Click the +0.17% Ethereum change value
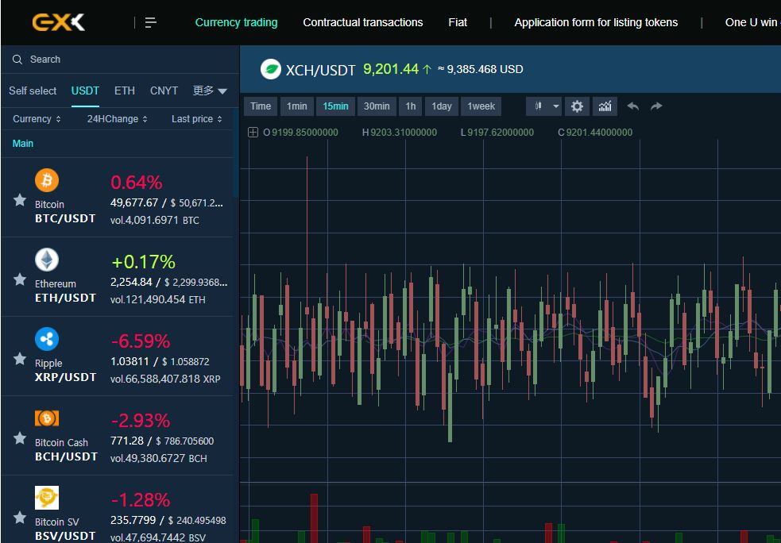The width and height of the screenshot is (781, 543). pyautogui.click(x=144, y=262)
